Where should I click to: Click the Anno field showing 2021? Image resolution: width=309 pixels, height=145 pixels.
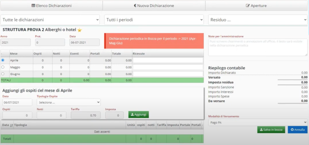16,42
